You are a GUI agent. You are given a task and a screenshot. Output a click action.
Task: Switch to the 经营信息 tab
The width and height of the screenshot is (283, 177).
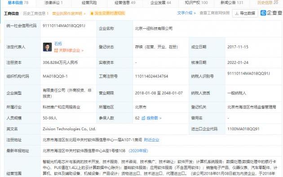125,3
